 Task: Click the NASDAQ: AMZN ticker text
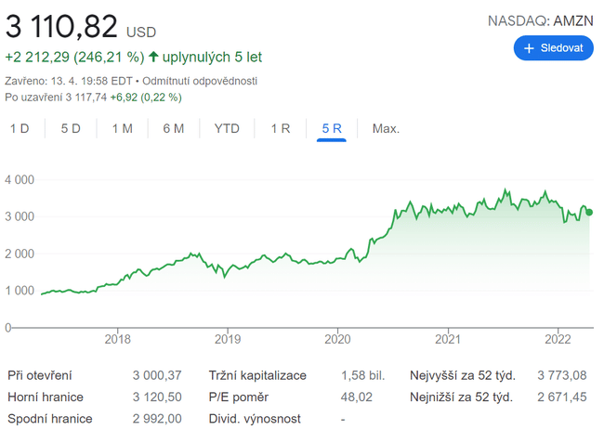pyautogui.click(x=540, y=20)
